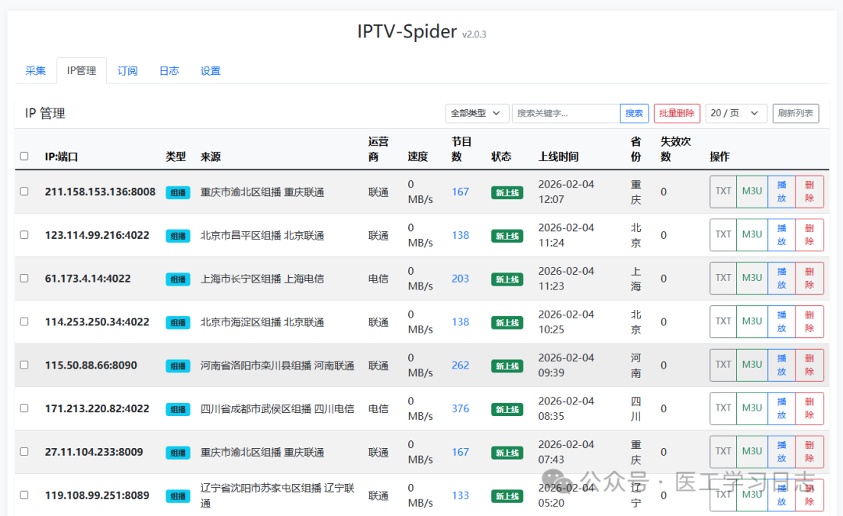Download M3U for 123.114.99.216:4022
Image resolution: width=843 pixels, height=516 pixels.
tap(752, 235)
